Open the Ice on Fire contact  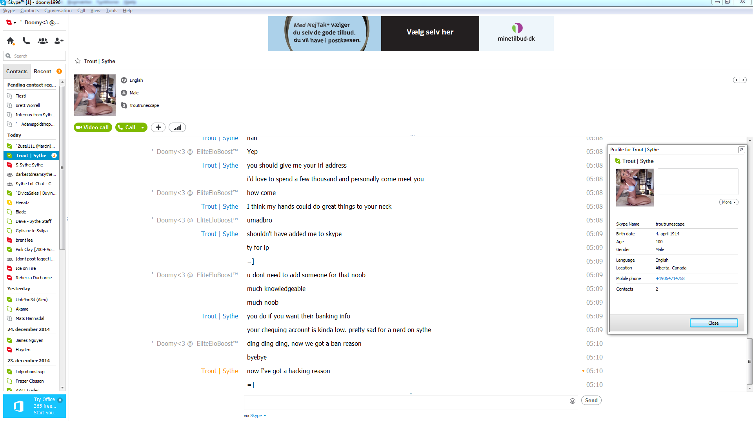[31, 268]
